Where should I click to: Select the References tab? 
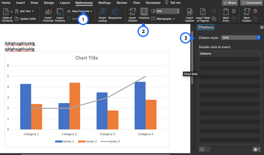(84, 3)
